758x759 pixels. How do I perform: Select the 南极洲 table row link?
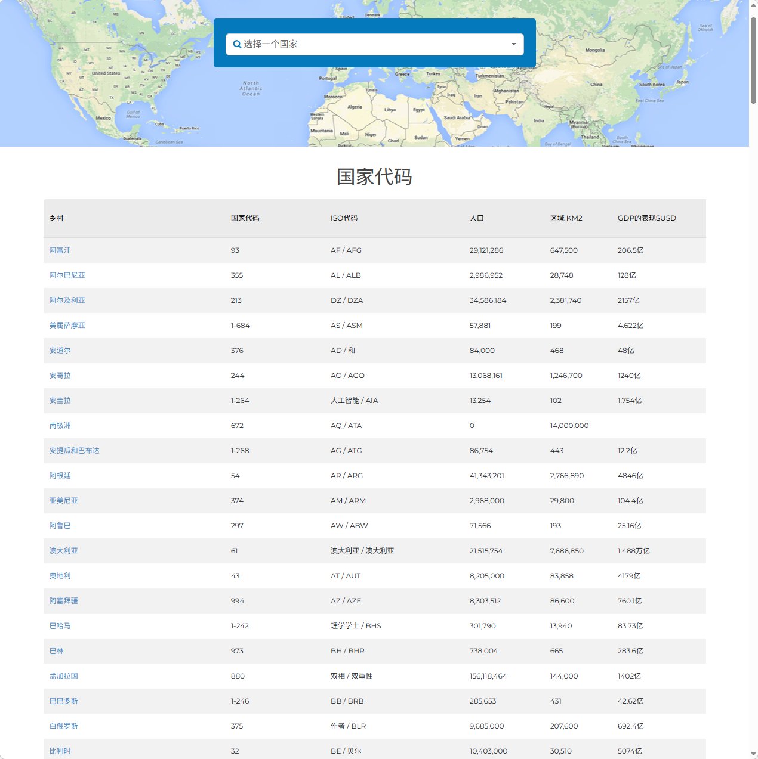60,426
